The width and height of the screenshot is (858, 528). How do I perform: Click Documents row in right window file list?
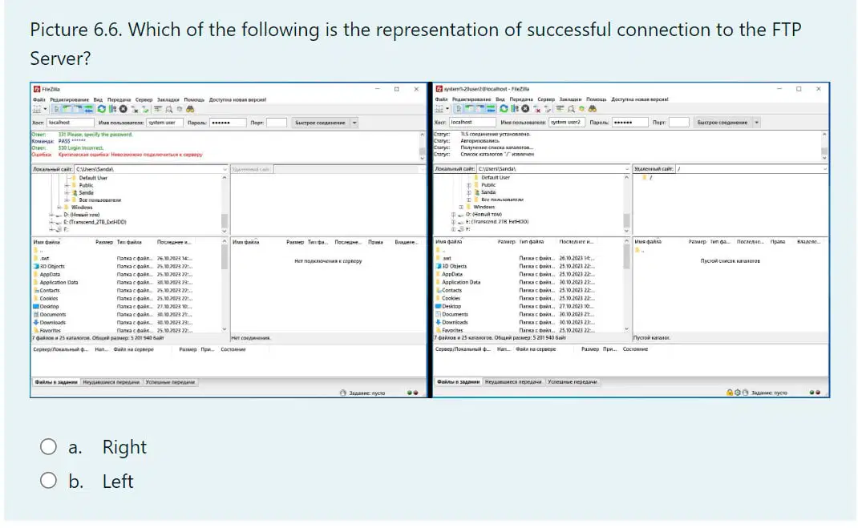point(529,314)
